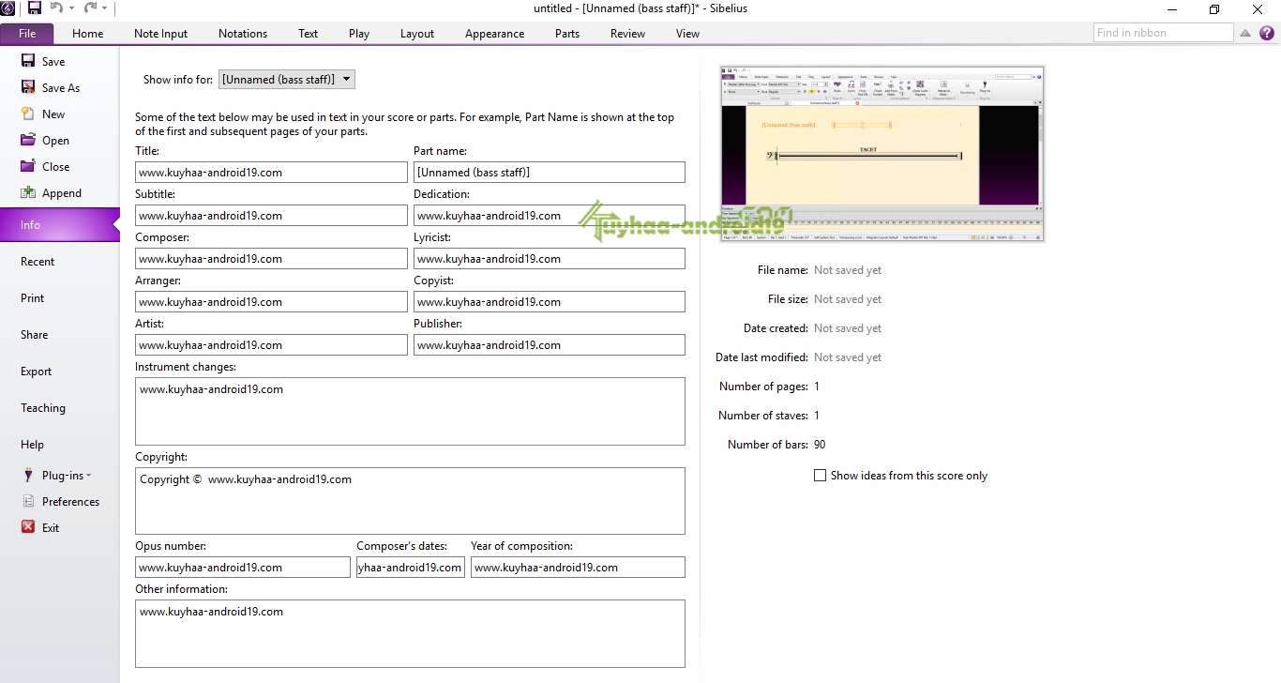Screen dimensions: 1281x683
Task: Open the Home ribbon tab
Action: [x=88, y=34]
